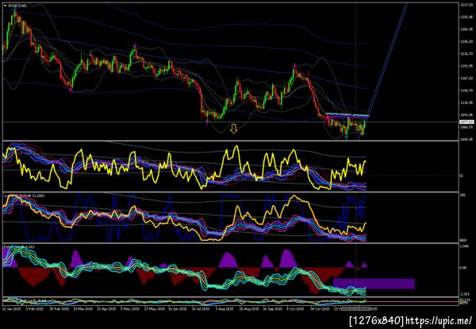Select the yellow hollow down-arrow chart object
This screenshot has height=329, width=476.
click(233, 128)
